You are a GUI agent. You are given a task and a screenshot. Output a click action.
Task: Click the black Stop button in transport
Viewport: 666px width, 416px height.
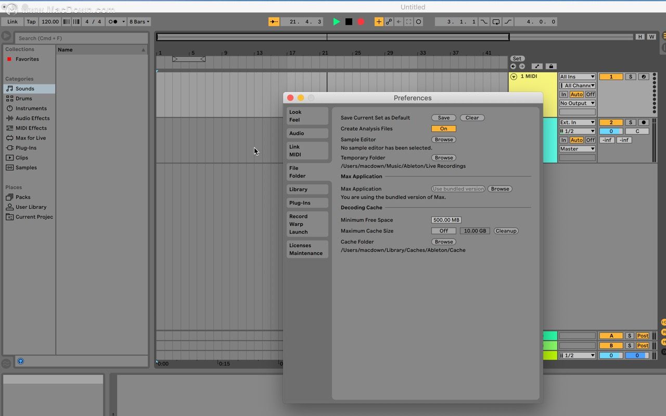point(349,22)
